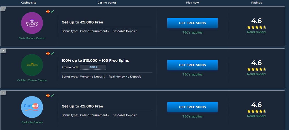Open T&C's applies under Golden Crown button
This screenshot has width=289, height=130.
point(192,75)
